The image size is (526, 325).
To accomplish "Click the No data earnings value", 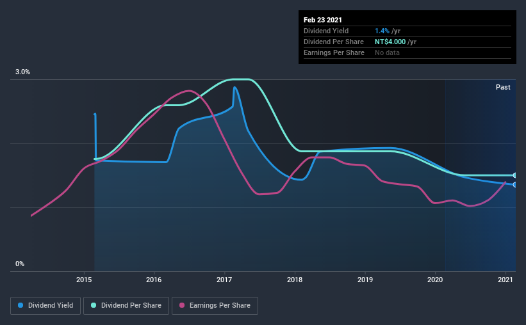I will coord(387,52).
